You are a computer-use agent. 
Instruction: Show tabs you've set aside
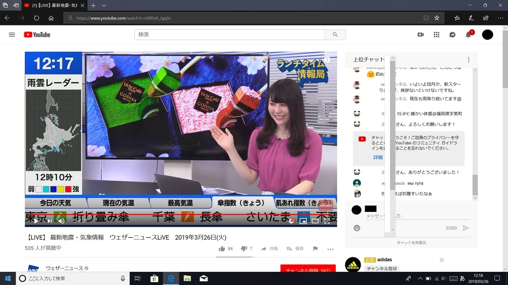(x=5, y=6)
